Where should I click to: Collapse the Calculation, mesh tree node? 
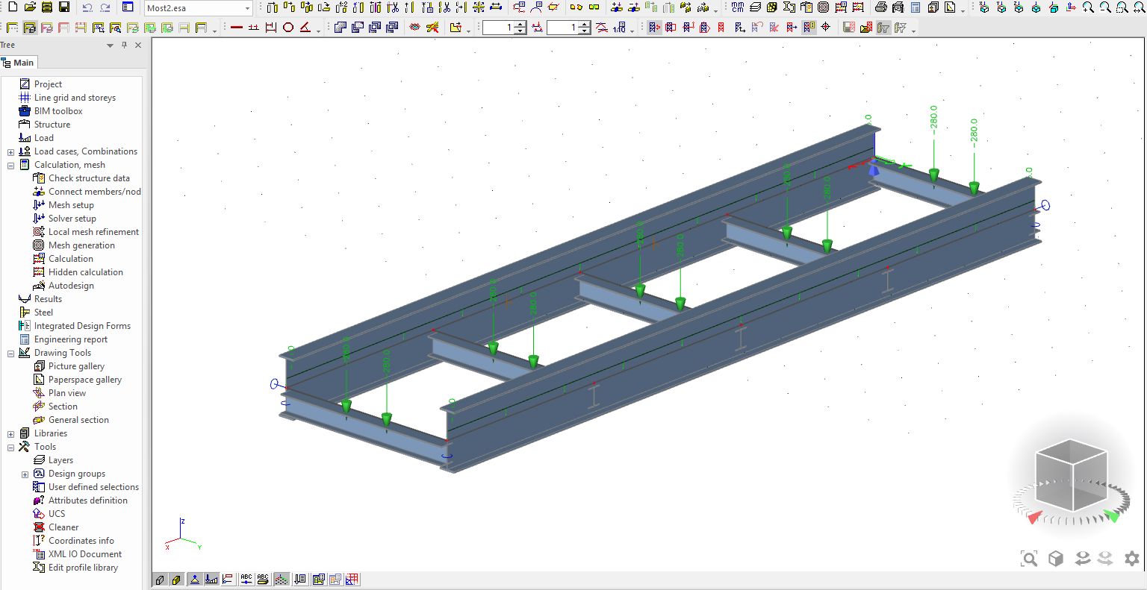pos(10,166)
